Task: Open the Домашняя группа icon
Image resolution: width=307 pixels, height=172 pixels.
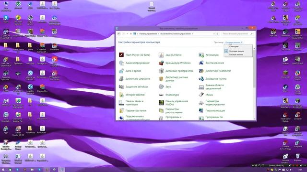Action: tap(201, 79)
